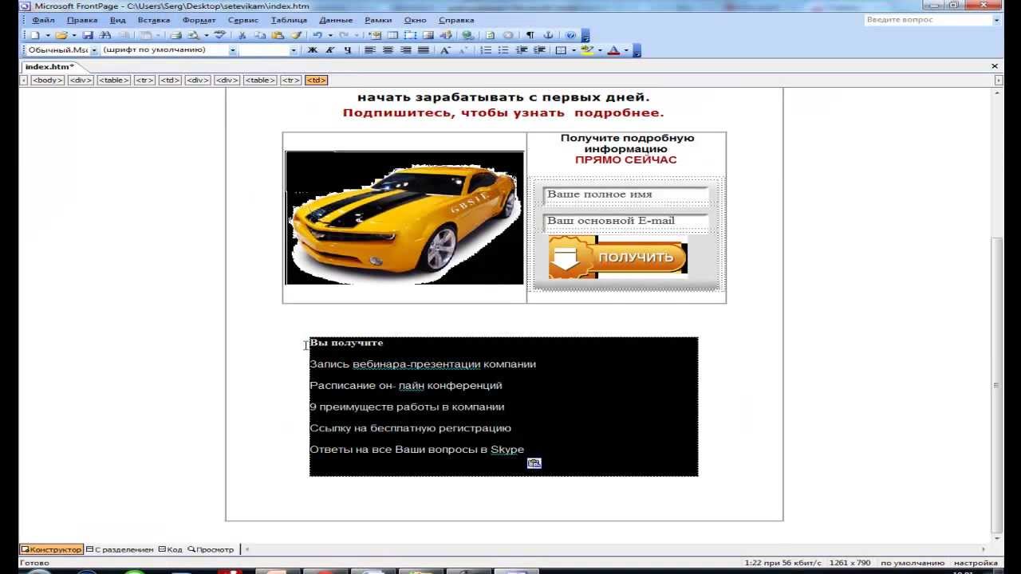Open the Формат menu
The width and height of the screenshot is (1021, 574).
click(199, 20)
